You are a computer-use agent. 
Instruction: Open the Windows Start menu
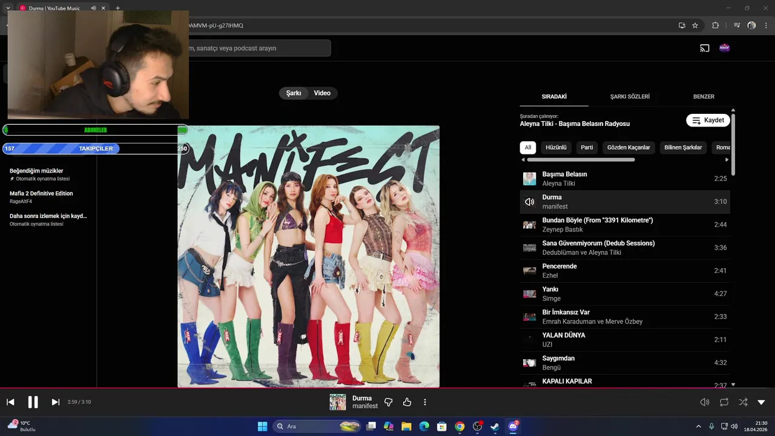tap(262, 426)
